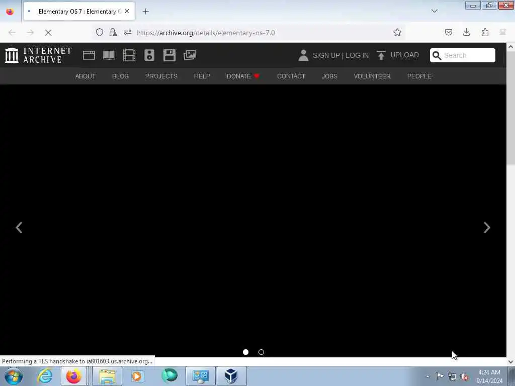Viewport: 515px width, 386px height.
Task: Open Firefox extensions panel
Action: point(485,32)
